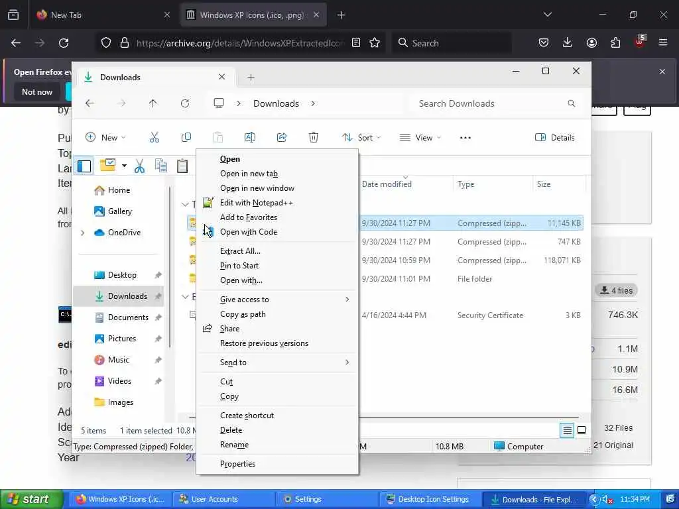Image resolution: width=679 pixels, height=509 pixels.
Task: Click the Rename icon in Explorer command bar
Action: pos(250,138)
